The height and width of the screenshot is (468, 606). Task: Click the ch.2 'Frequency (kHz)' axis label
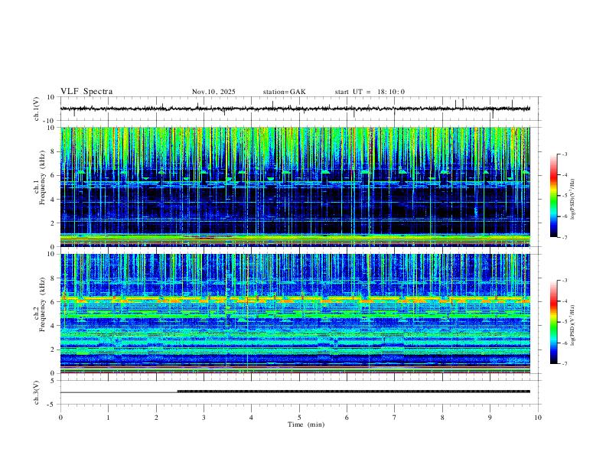[42, 304]
